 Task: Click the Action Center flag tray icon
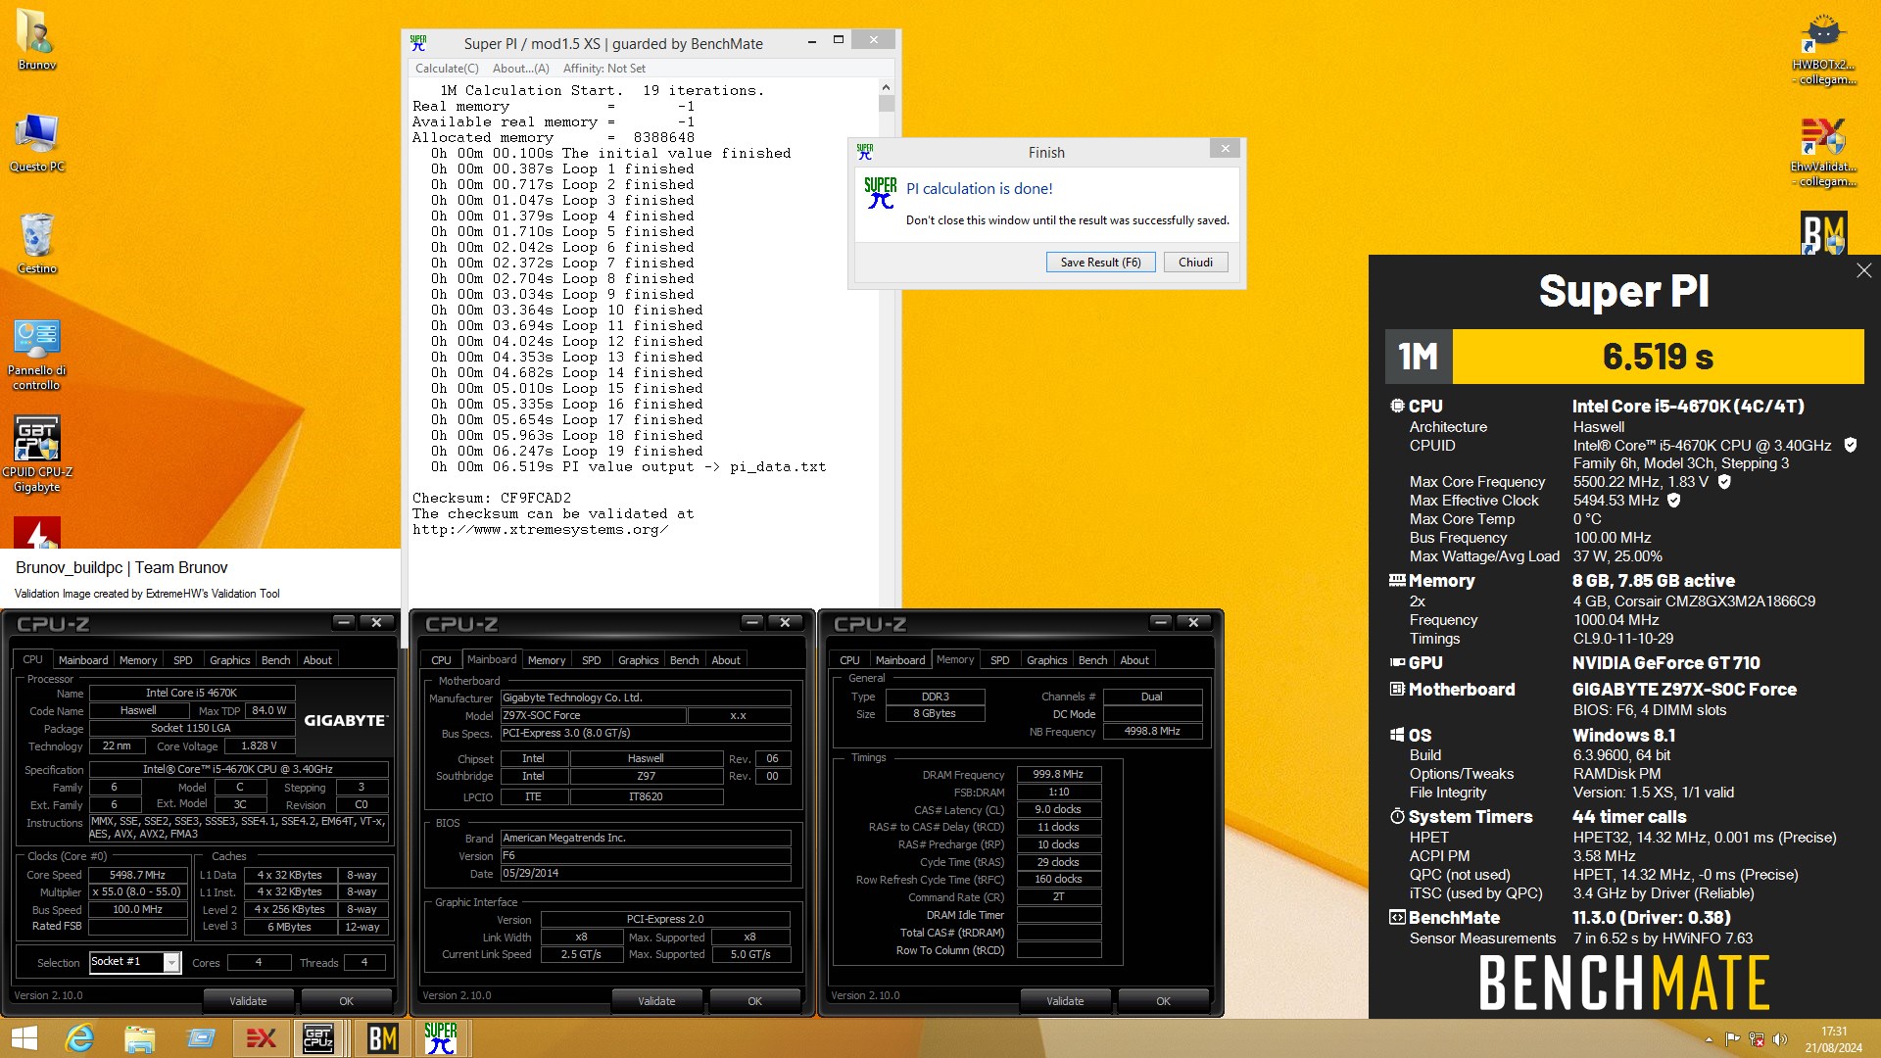[1732, 1039]
